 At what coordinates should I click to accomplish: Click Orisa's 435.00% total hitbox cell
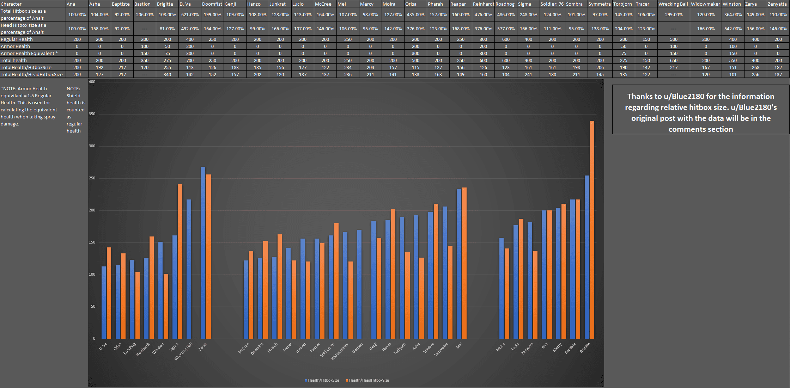pyautogui.click(x=415, y=14)
